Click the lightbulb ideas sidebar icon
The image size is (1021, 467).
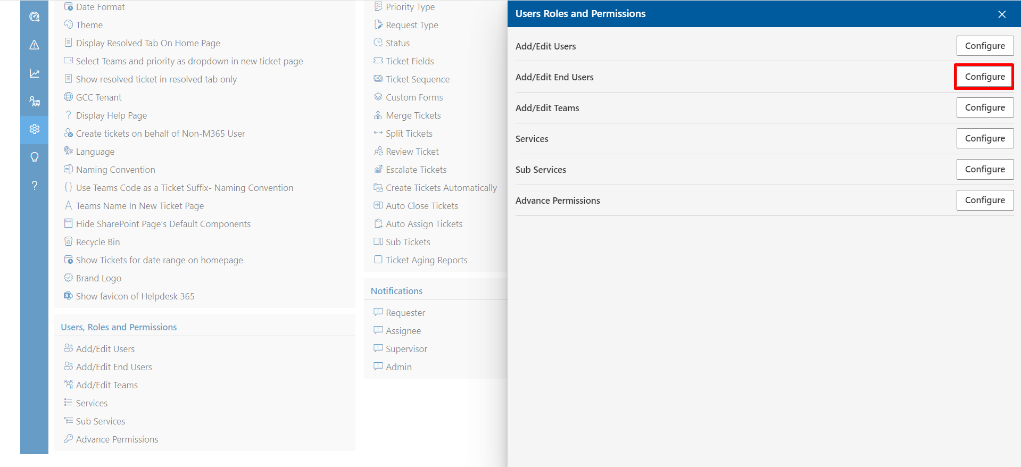click(x=34, y=157)
